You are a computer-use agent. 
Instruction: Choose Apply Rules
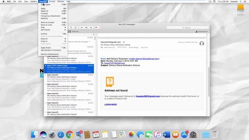point(53,47)
